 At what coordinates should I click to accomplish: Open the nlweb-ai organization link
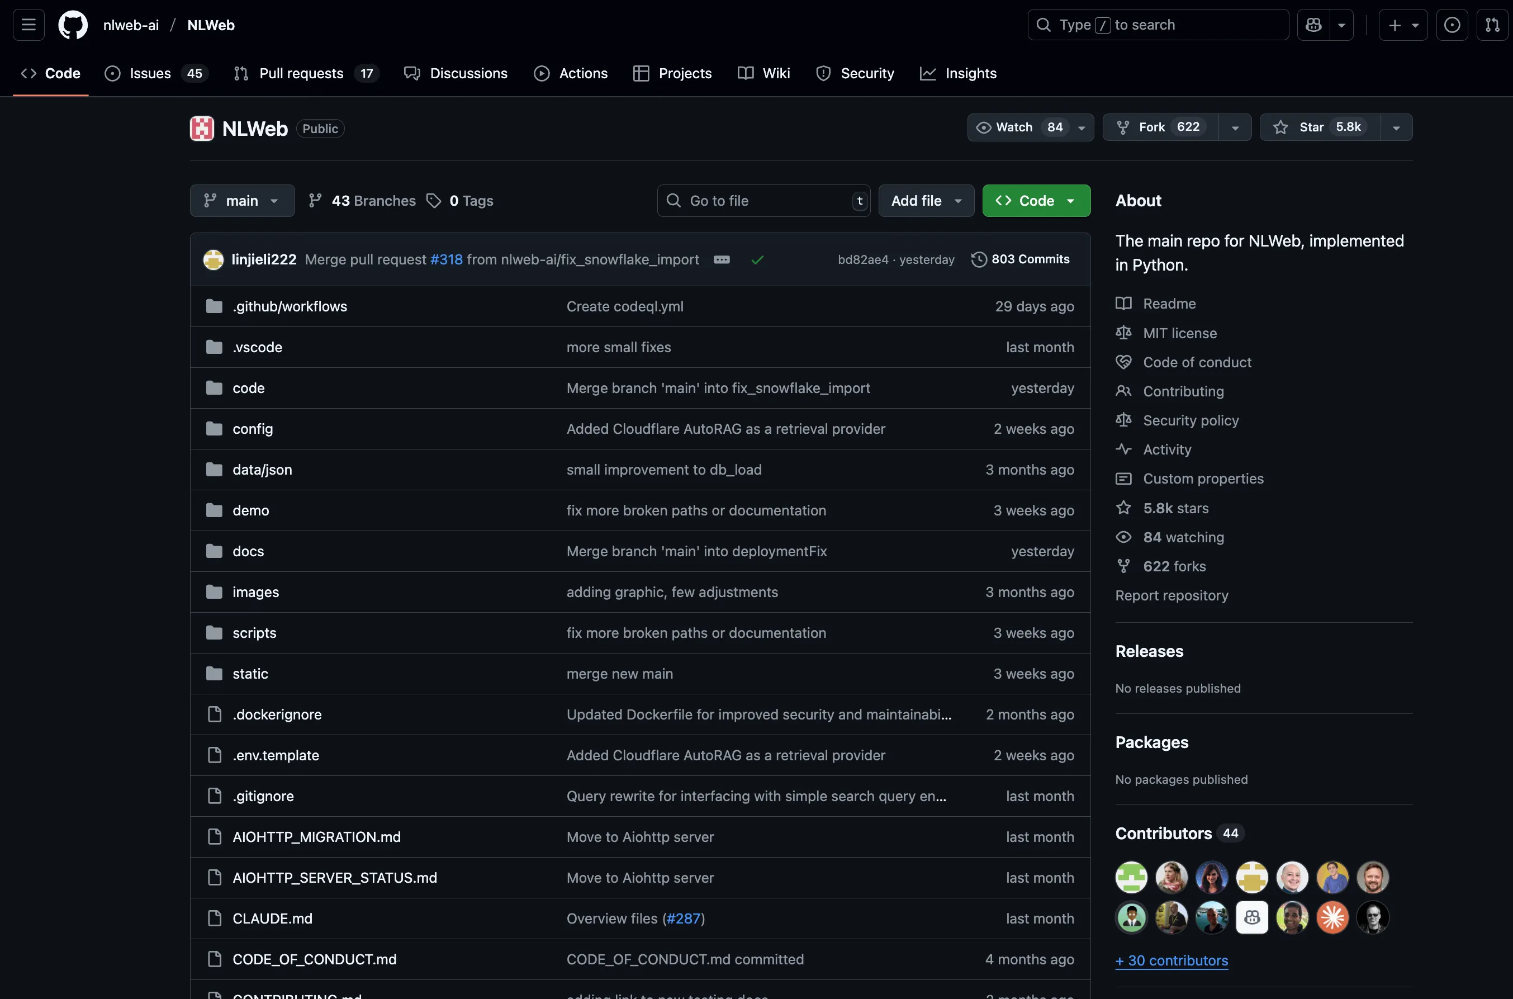pyautogui.click(x=131, y=25)
